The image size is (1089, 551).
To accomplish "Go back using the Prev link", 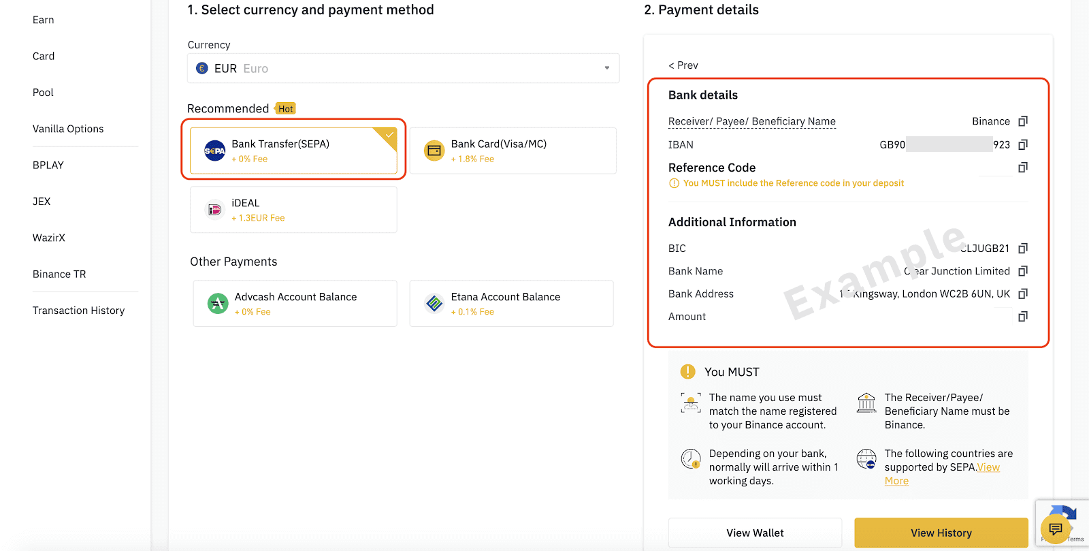I will click(x=683, y=65).
